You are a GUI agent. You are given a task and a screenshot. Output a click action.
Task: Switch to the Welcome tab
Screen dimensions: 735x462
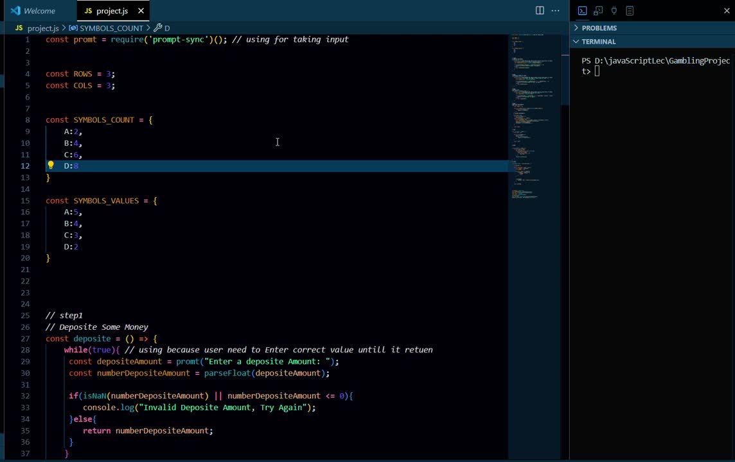39,11
